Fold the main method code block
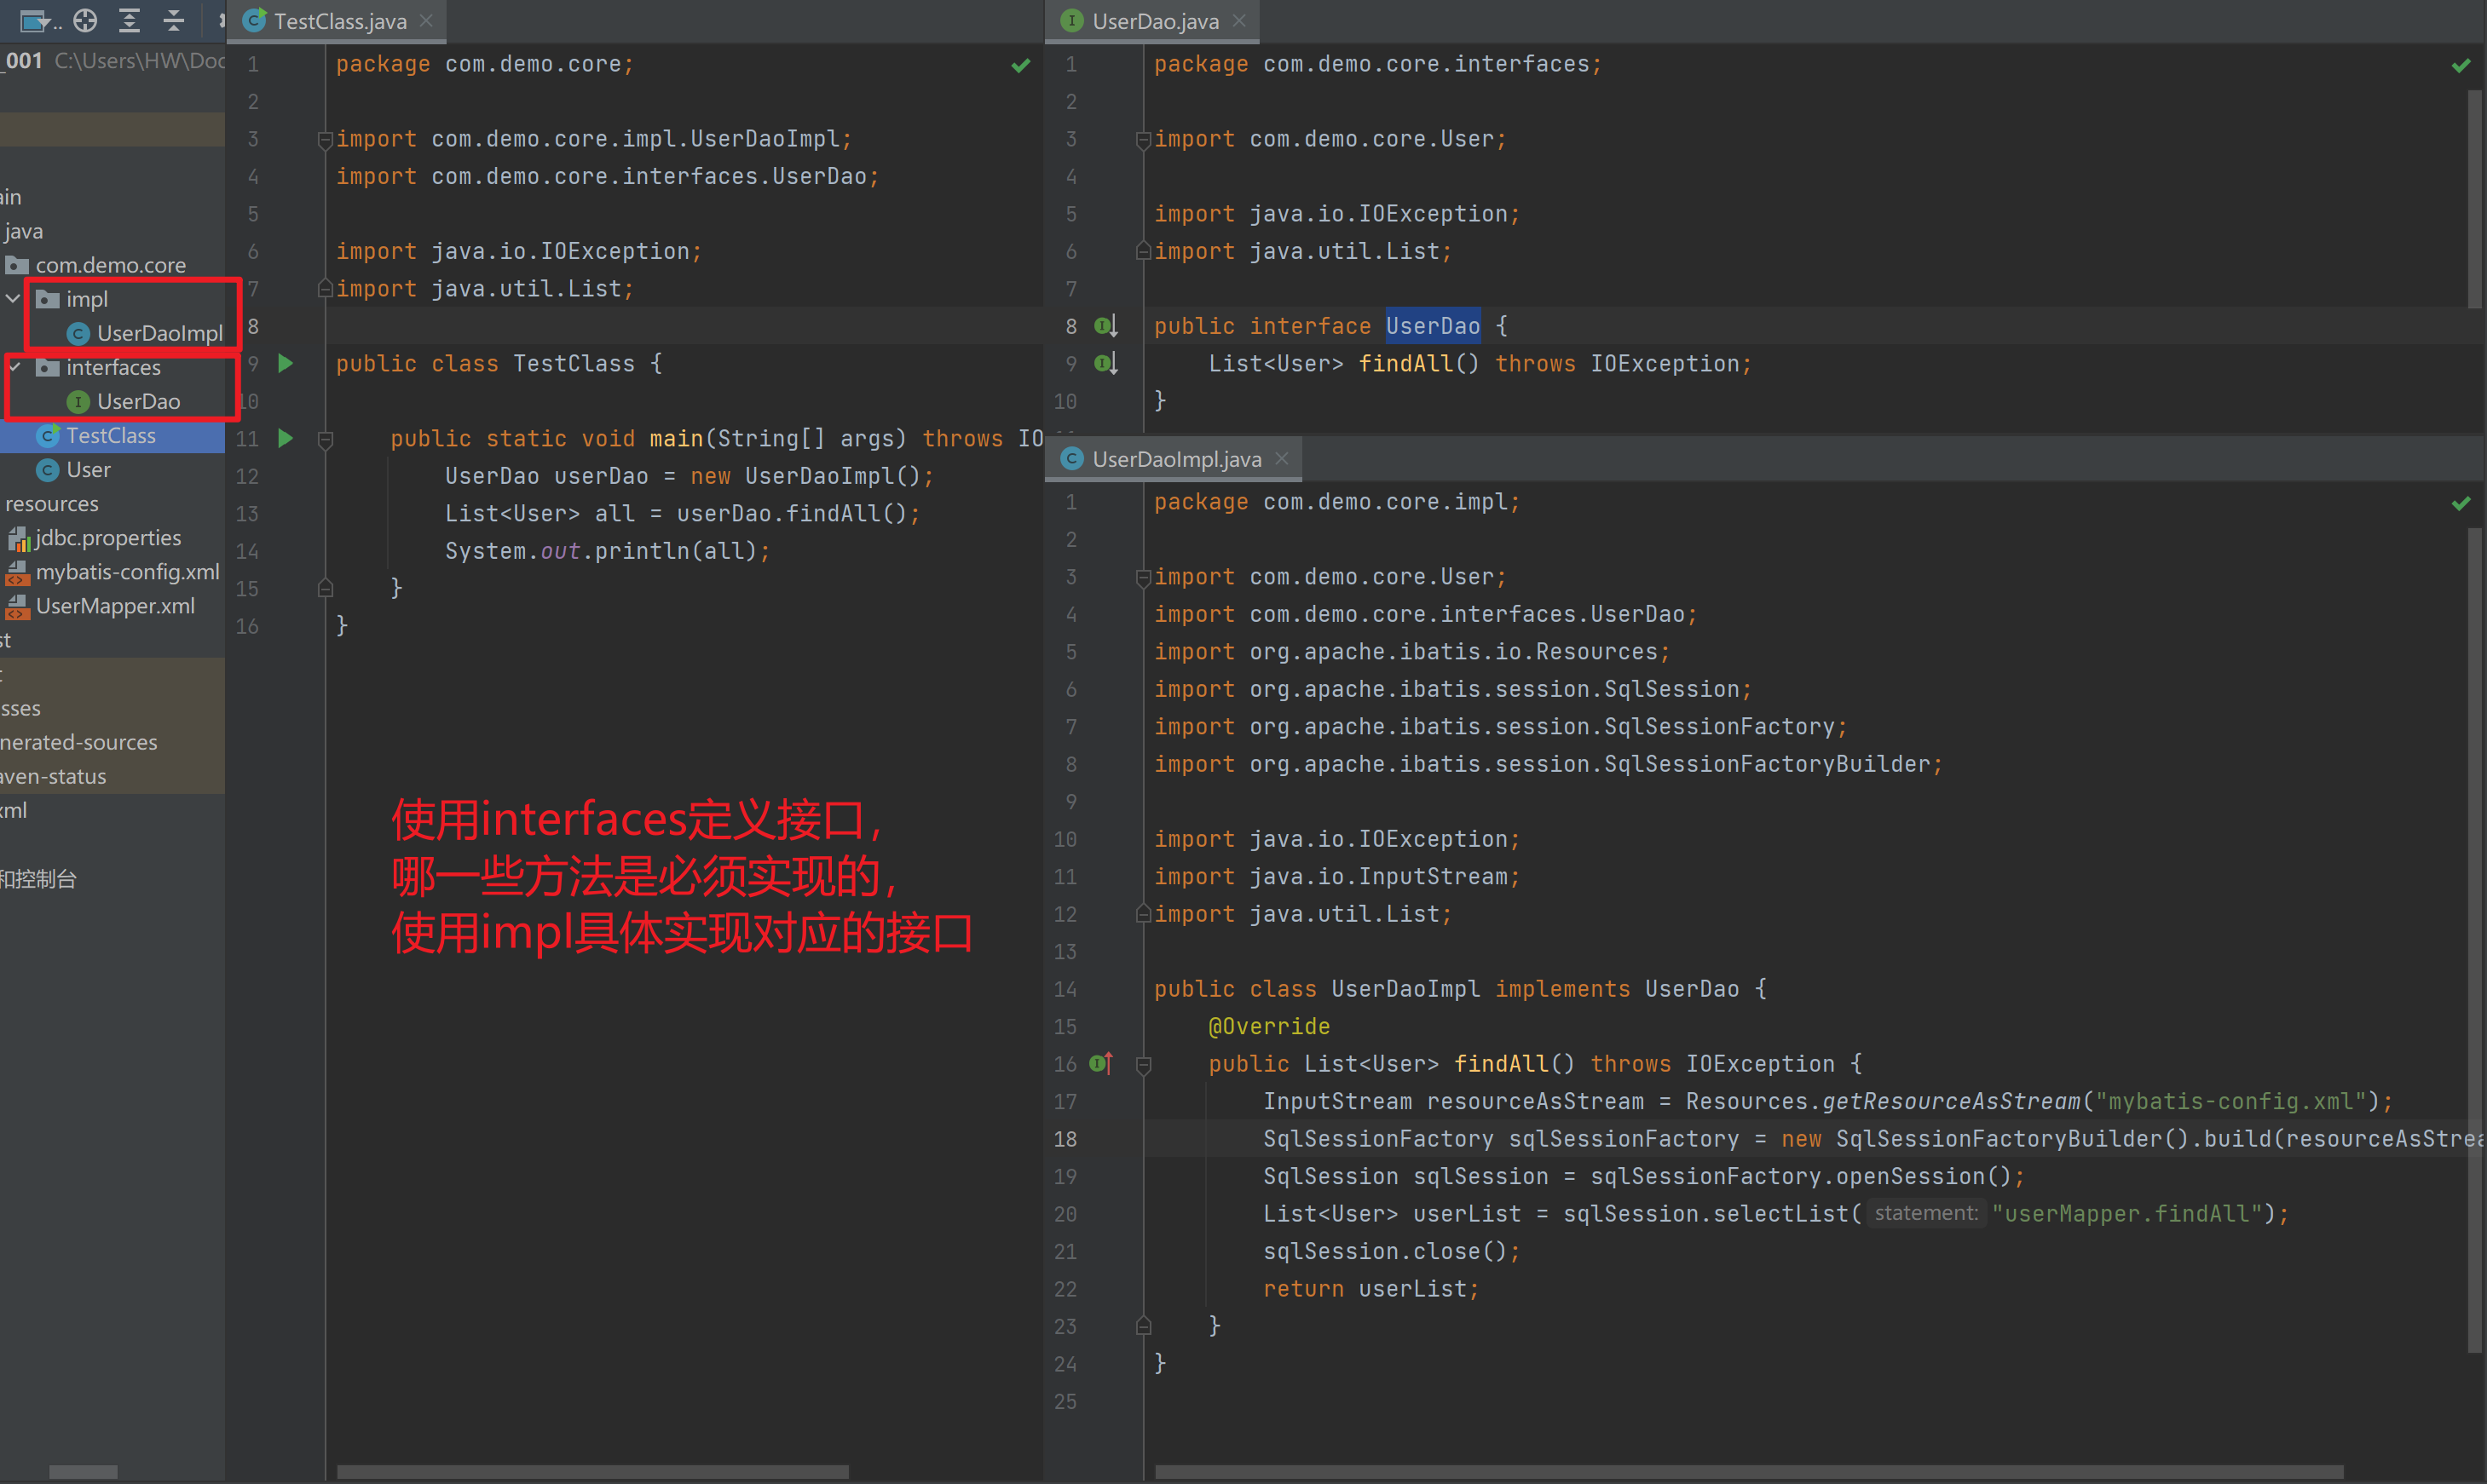The image size is (2487, 1484). coord(325,439)
